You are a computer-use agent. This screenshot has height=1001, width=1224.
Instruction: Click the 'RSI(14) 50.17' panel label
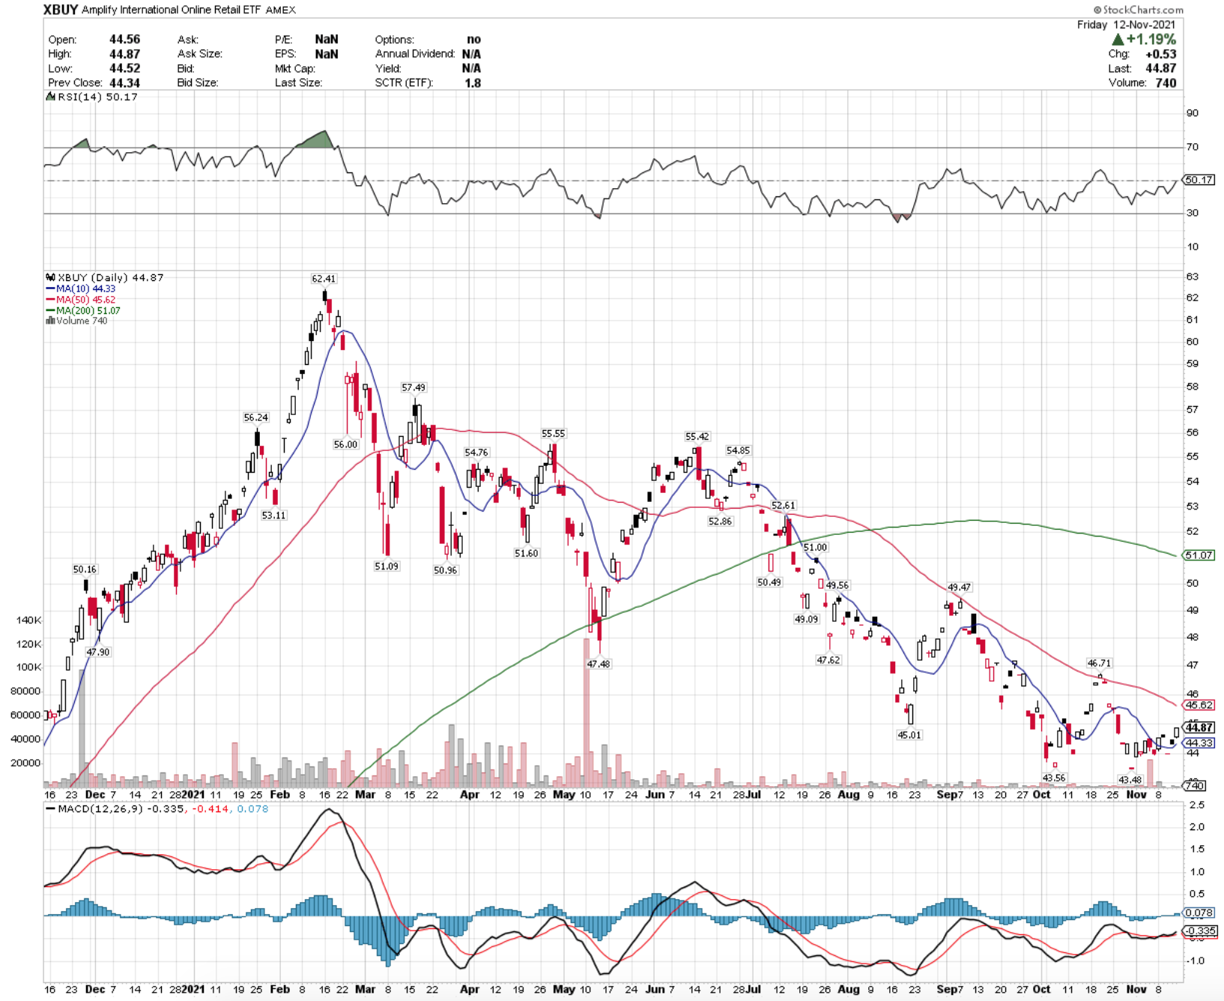[97, 97]
